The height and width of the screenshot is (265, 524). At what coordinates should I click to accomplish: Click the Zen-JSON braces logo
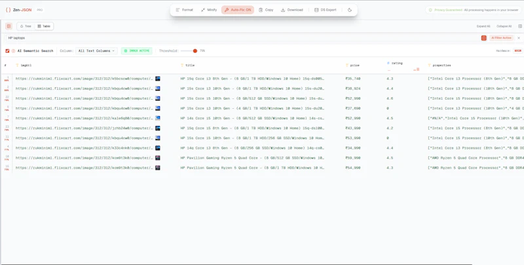pyautogui.click(x=8, y=10)
